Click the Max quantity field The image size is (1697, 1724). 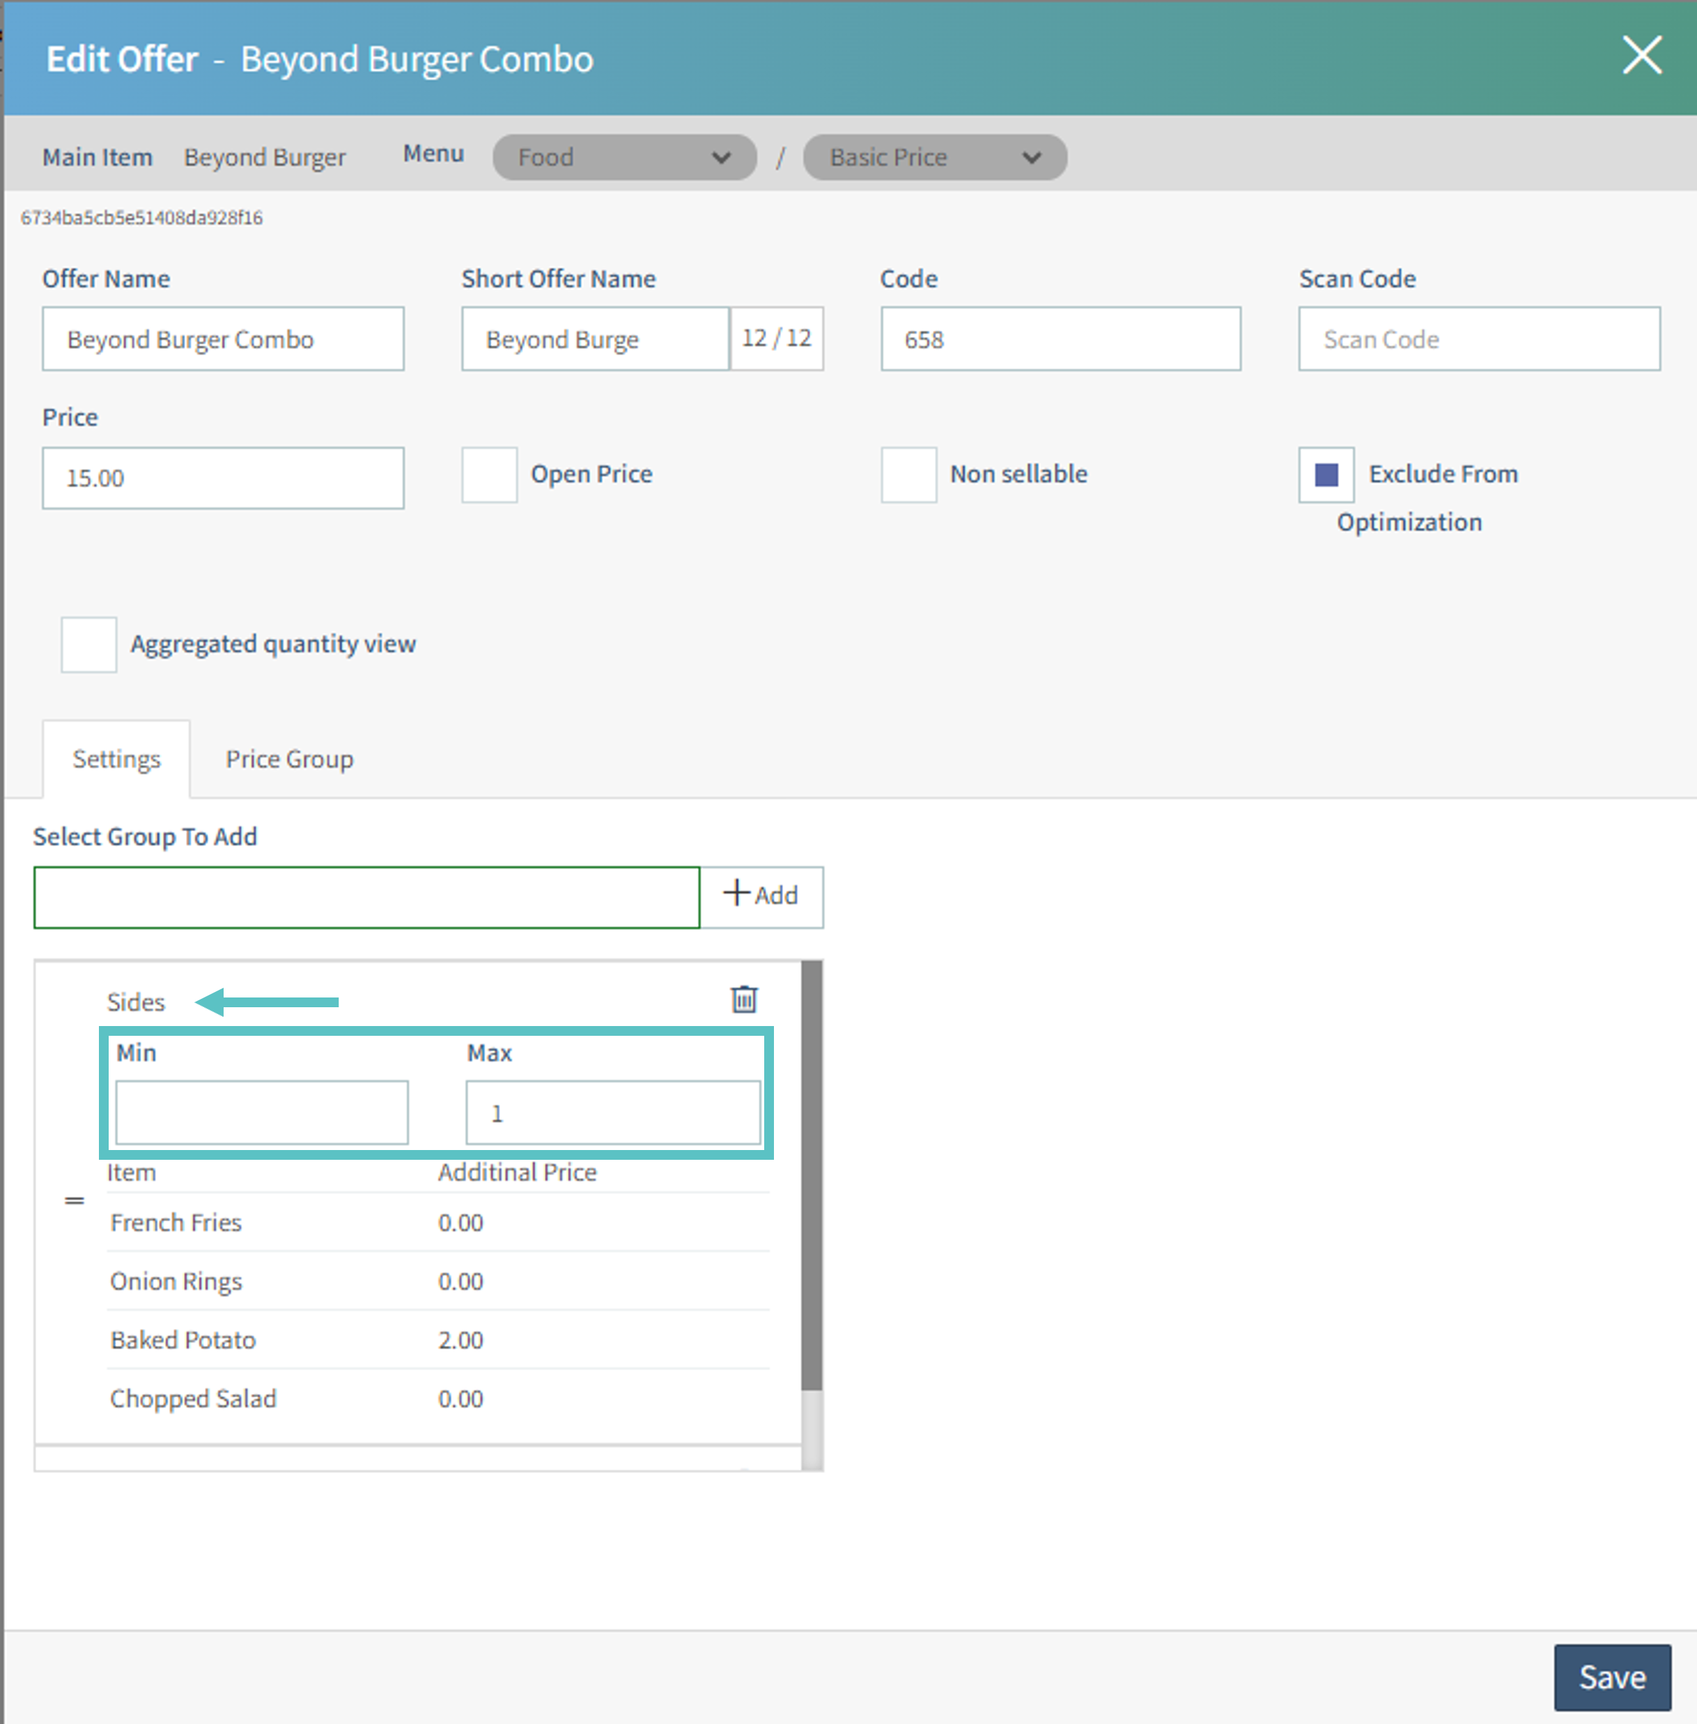point(613,1112)
